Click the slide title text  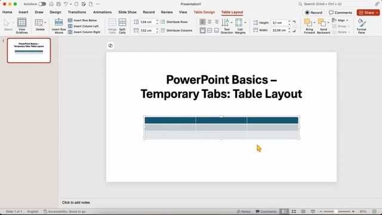pyautogui.click(x=221, y=87)
